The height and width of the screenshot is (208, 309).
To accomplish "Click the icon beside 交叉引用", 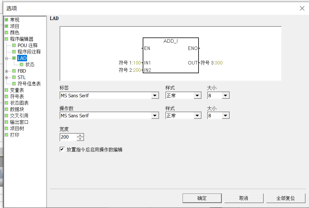I will tap(6, 116).
